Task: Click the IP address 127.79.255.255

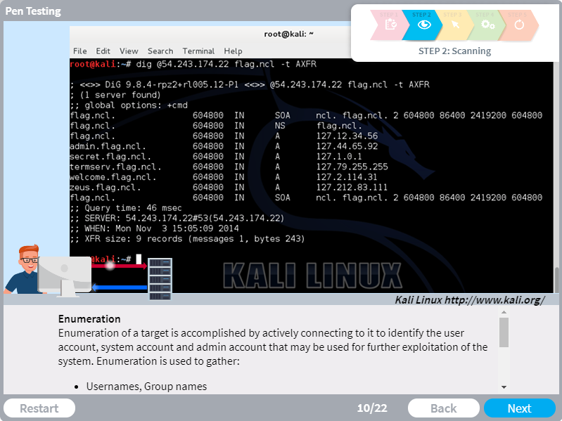Action: [x=352, y=167]
